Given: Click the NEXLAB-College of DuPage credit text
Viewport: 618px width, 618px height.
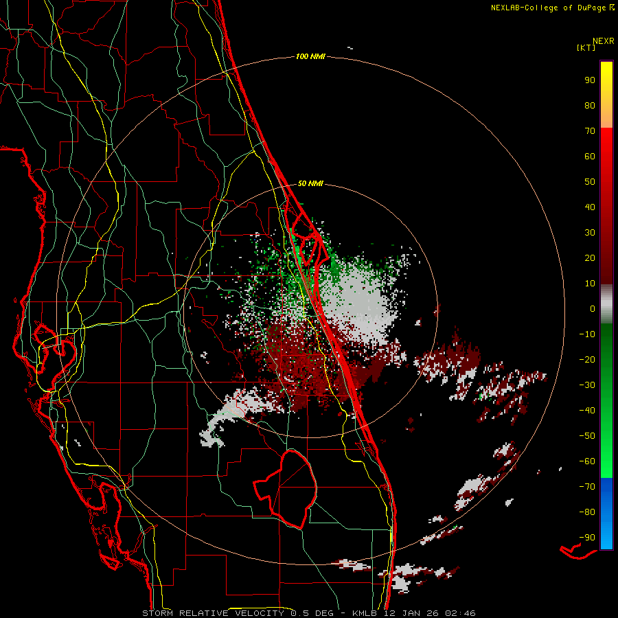Looking at the screenshot, I should click(x=548, y=8).
